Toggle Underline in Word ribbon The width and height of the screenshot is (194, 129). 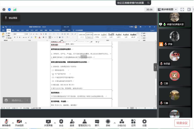pyautogui.click(x=20, y=37)
